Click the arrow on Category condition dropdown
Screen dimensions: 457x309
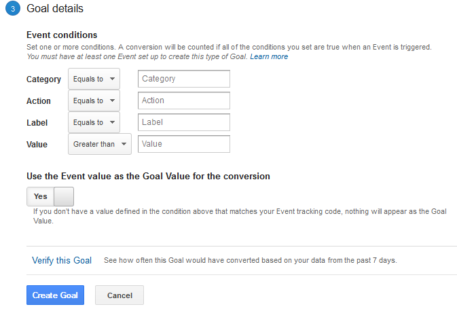113,79
